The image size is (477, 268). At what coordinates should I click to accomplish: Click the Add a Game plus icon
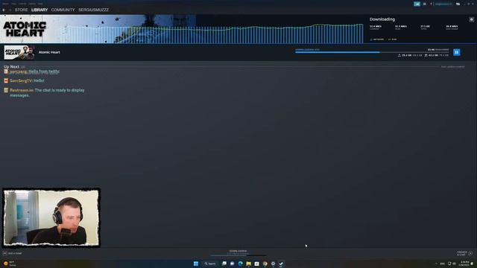pyautogui.click(x=5, y=253)
